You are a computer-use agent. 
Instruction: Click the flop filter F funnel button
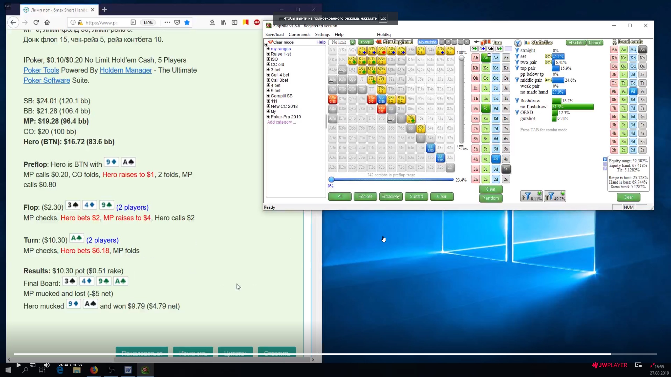(531, 196)
